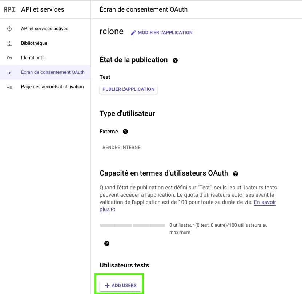This screenshot has height=294, width=302.
Task: Open help icon beside État de la publication
Action: tap(175, 60)
